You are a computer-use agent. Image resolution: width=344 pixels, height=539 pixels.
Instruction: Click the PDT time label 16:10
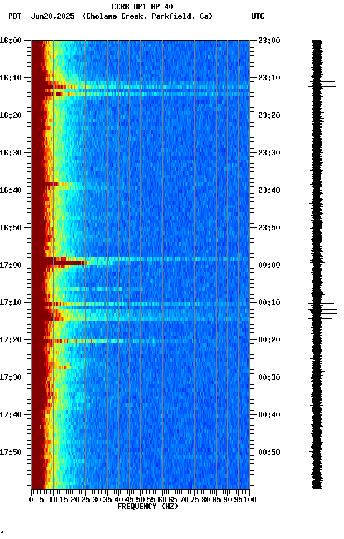[x=11, y=78]
